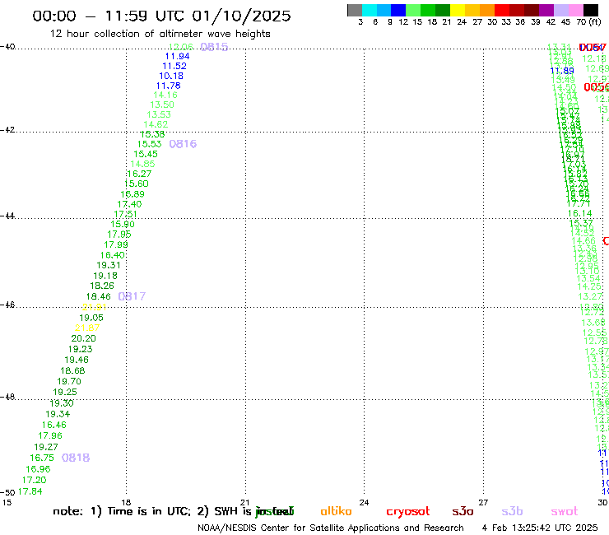Click the latitude -46 axis label
The width and height of the screenshot is (609, 535).
tap(7, 305)
